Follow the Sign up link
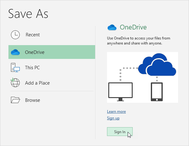189x146 pixels. click(x=113, y=118)
